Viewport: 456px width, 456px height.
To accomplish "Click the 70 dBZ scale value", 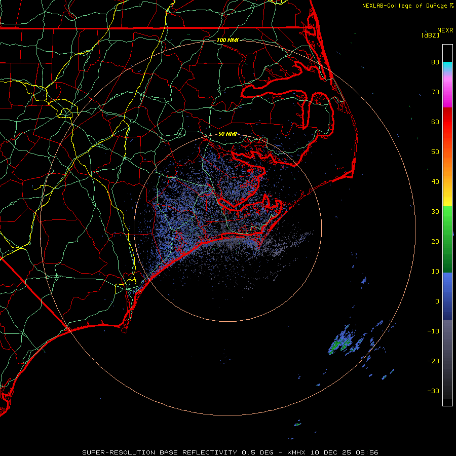I will coord(435,92).
